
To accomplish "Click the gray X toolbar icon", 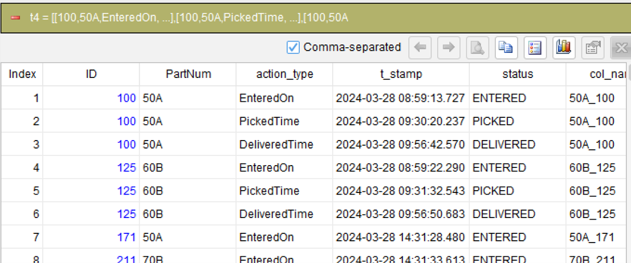I will (x=621, y=48).
